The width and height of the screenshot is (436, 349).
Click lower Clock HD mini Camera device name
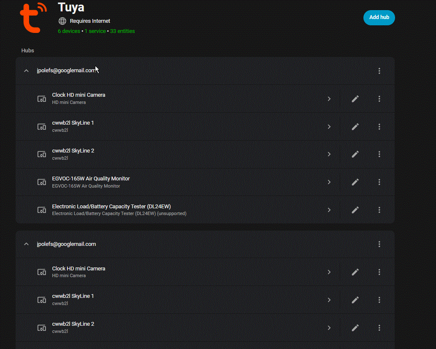(x=79, y=269)
